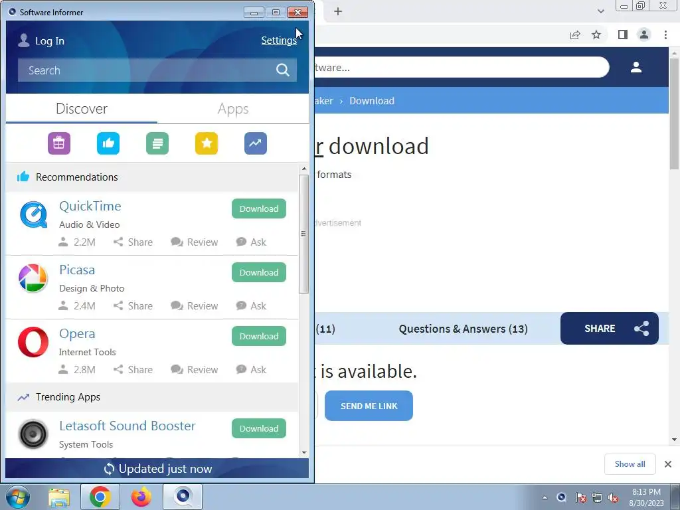Open the Opera title link

(x=77, y=333)
